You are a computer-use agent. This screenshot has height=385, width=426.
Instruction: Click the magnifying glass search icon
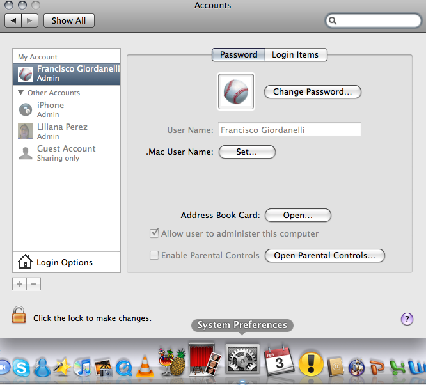tap(333, 20)
